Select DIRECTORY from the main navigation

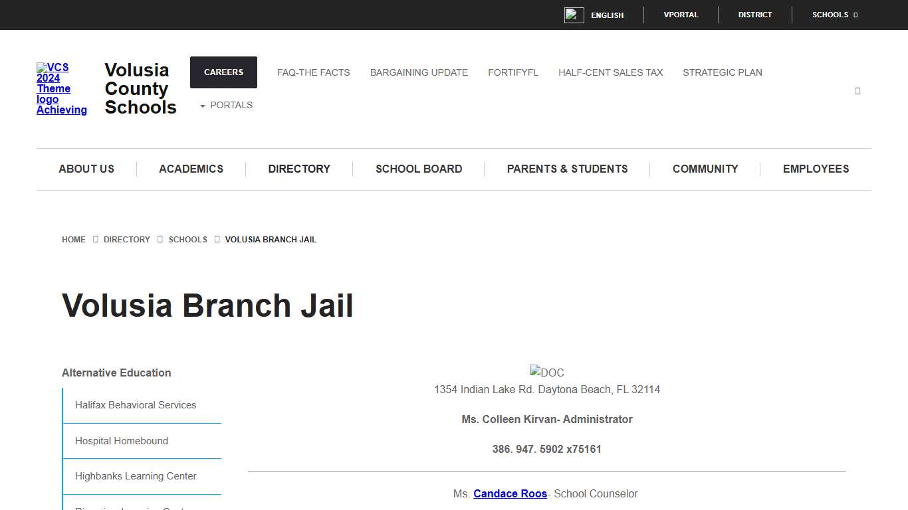pyautogui.click(x=299, y=169)
